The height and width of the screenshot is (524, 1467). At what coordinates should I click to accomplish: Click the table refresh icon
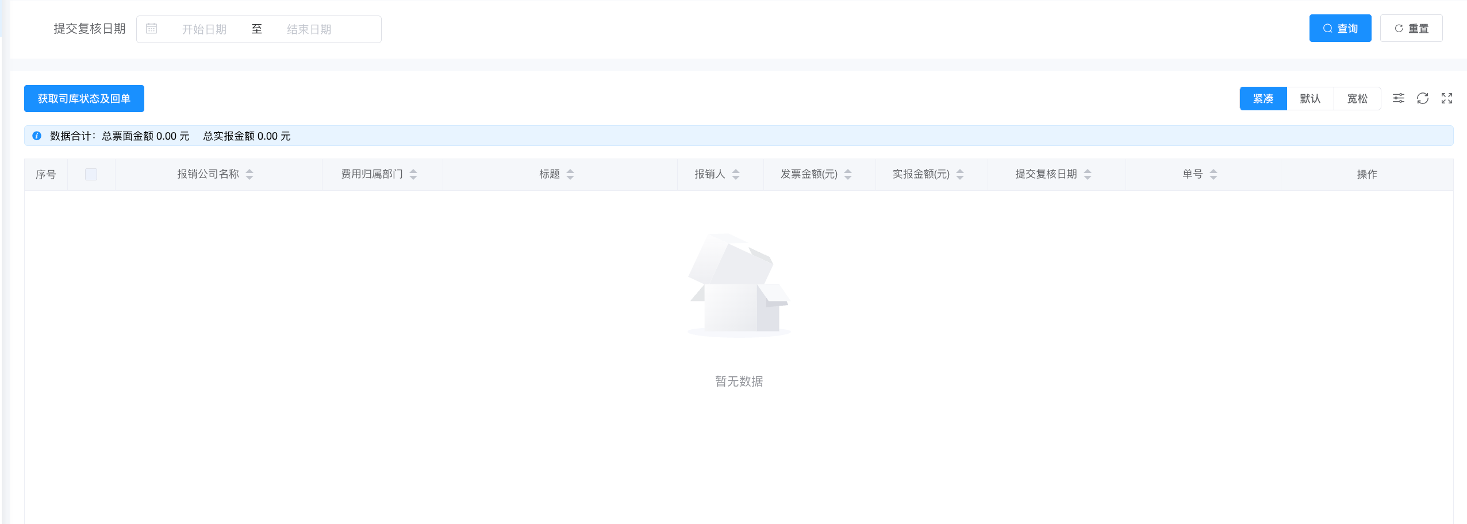1422,98
